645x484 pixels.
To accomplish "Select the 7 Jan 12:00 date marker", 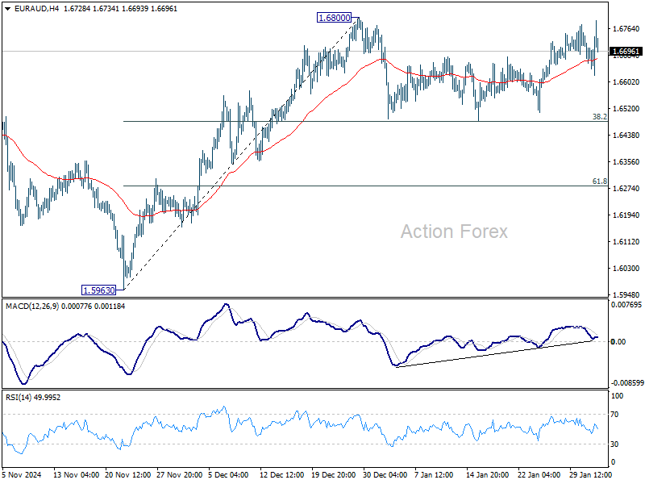I will click(x=434, y=474).
